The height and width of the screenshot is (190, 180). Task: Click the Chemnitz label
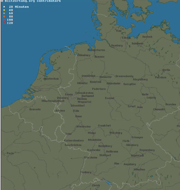point(159,109)
